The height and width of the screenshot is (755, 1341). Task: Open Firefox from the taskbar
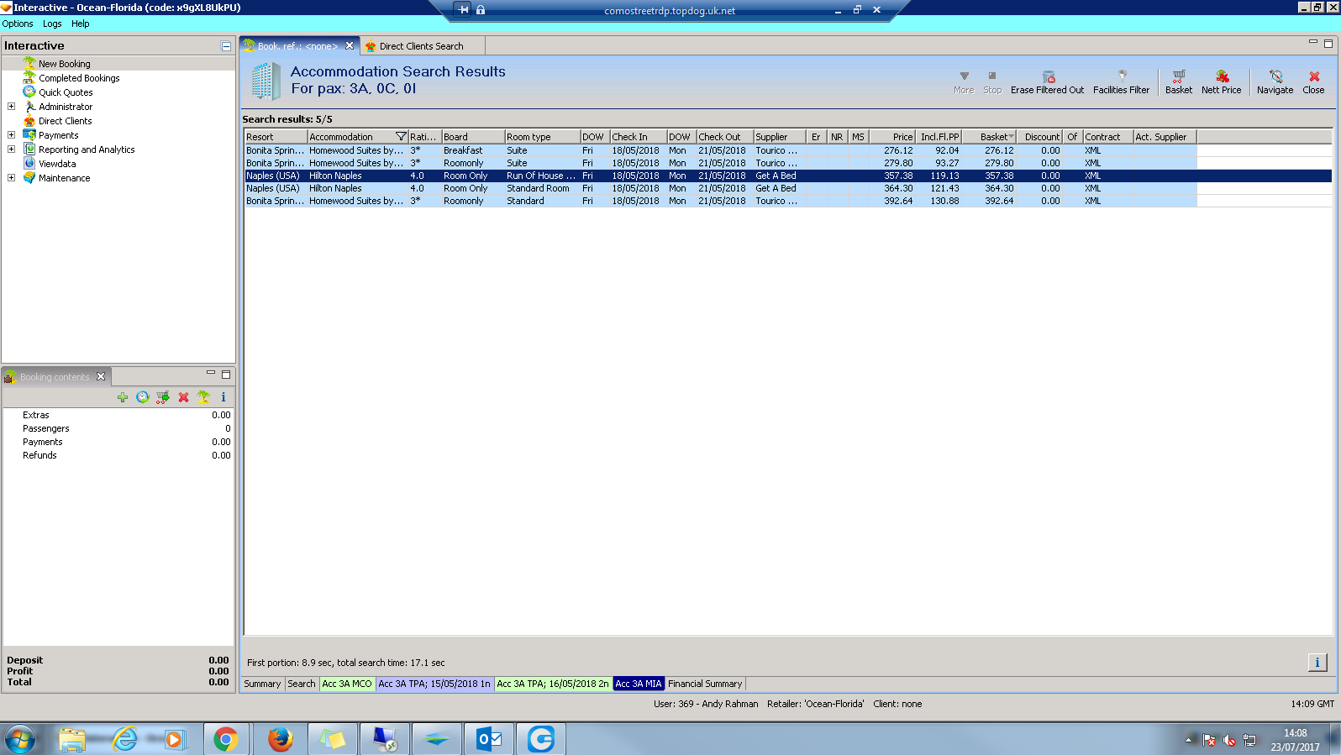tap(280, 739)
